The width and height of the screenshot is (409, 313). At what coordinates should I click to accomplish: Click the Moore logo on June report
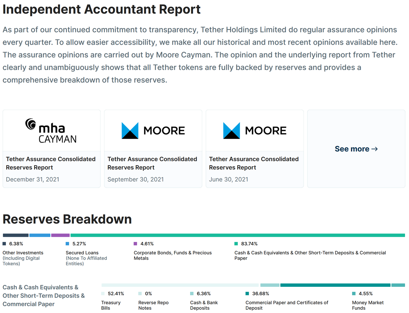[255, 131]
